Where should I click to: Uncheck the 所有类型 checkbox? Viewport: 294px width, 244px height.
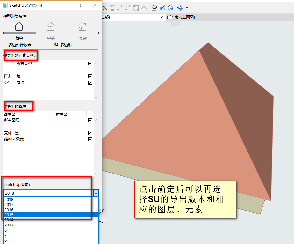90,63
